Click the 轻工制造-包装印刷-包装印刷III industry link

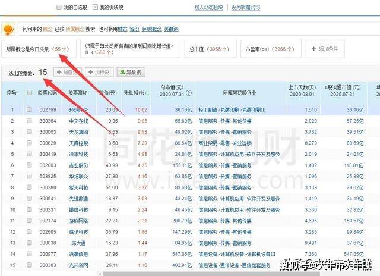[x=232, y=110]
